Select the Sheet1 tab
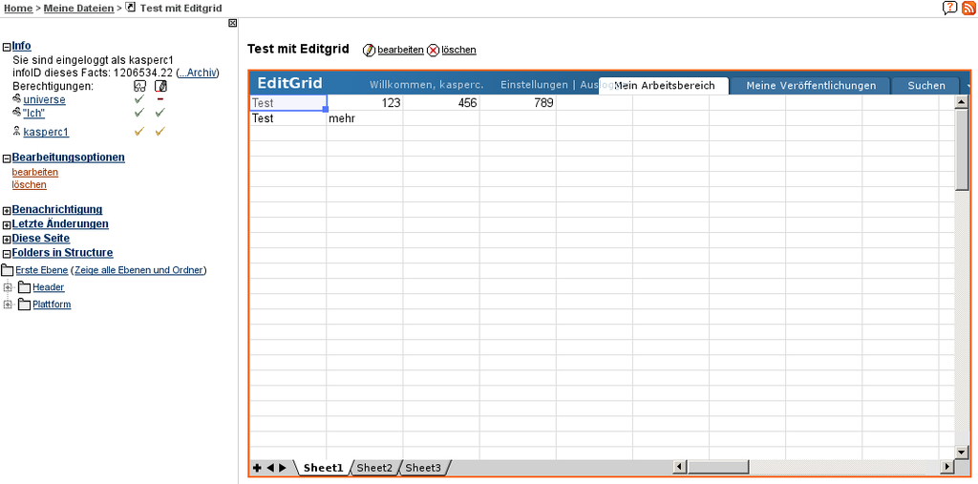 (323, 468)
